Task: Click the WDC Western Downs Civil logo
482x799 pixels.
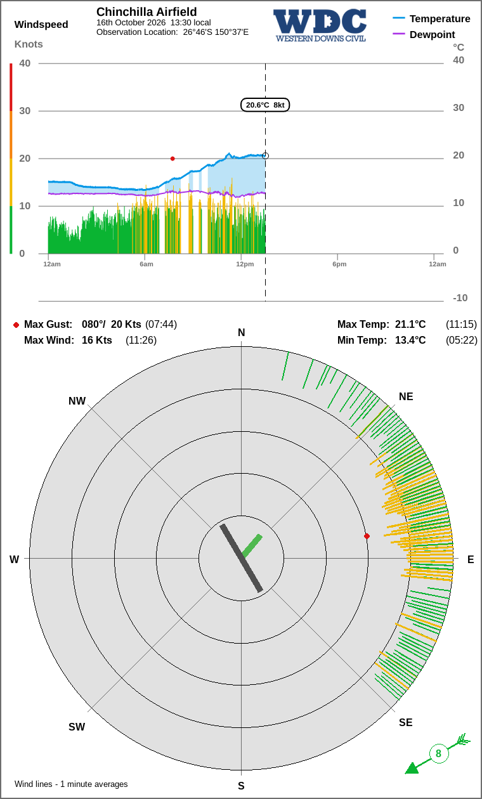Action: [321, 25]
